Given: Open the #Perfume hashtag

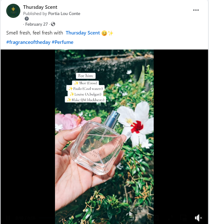Looking at the screenshot, I should point(62,42).
